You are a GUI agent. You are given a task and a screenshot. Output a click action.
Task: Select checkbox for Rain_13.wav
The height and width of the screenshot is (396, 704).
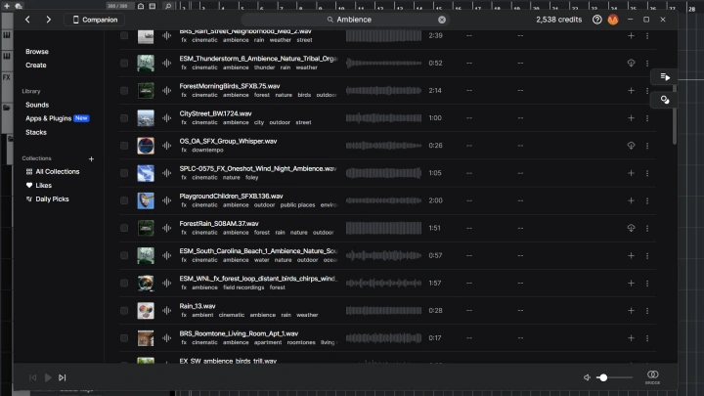pos(124,311)
